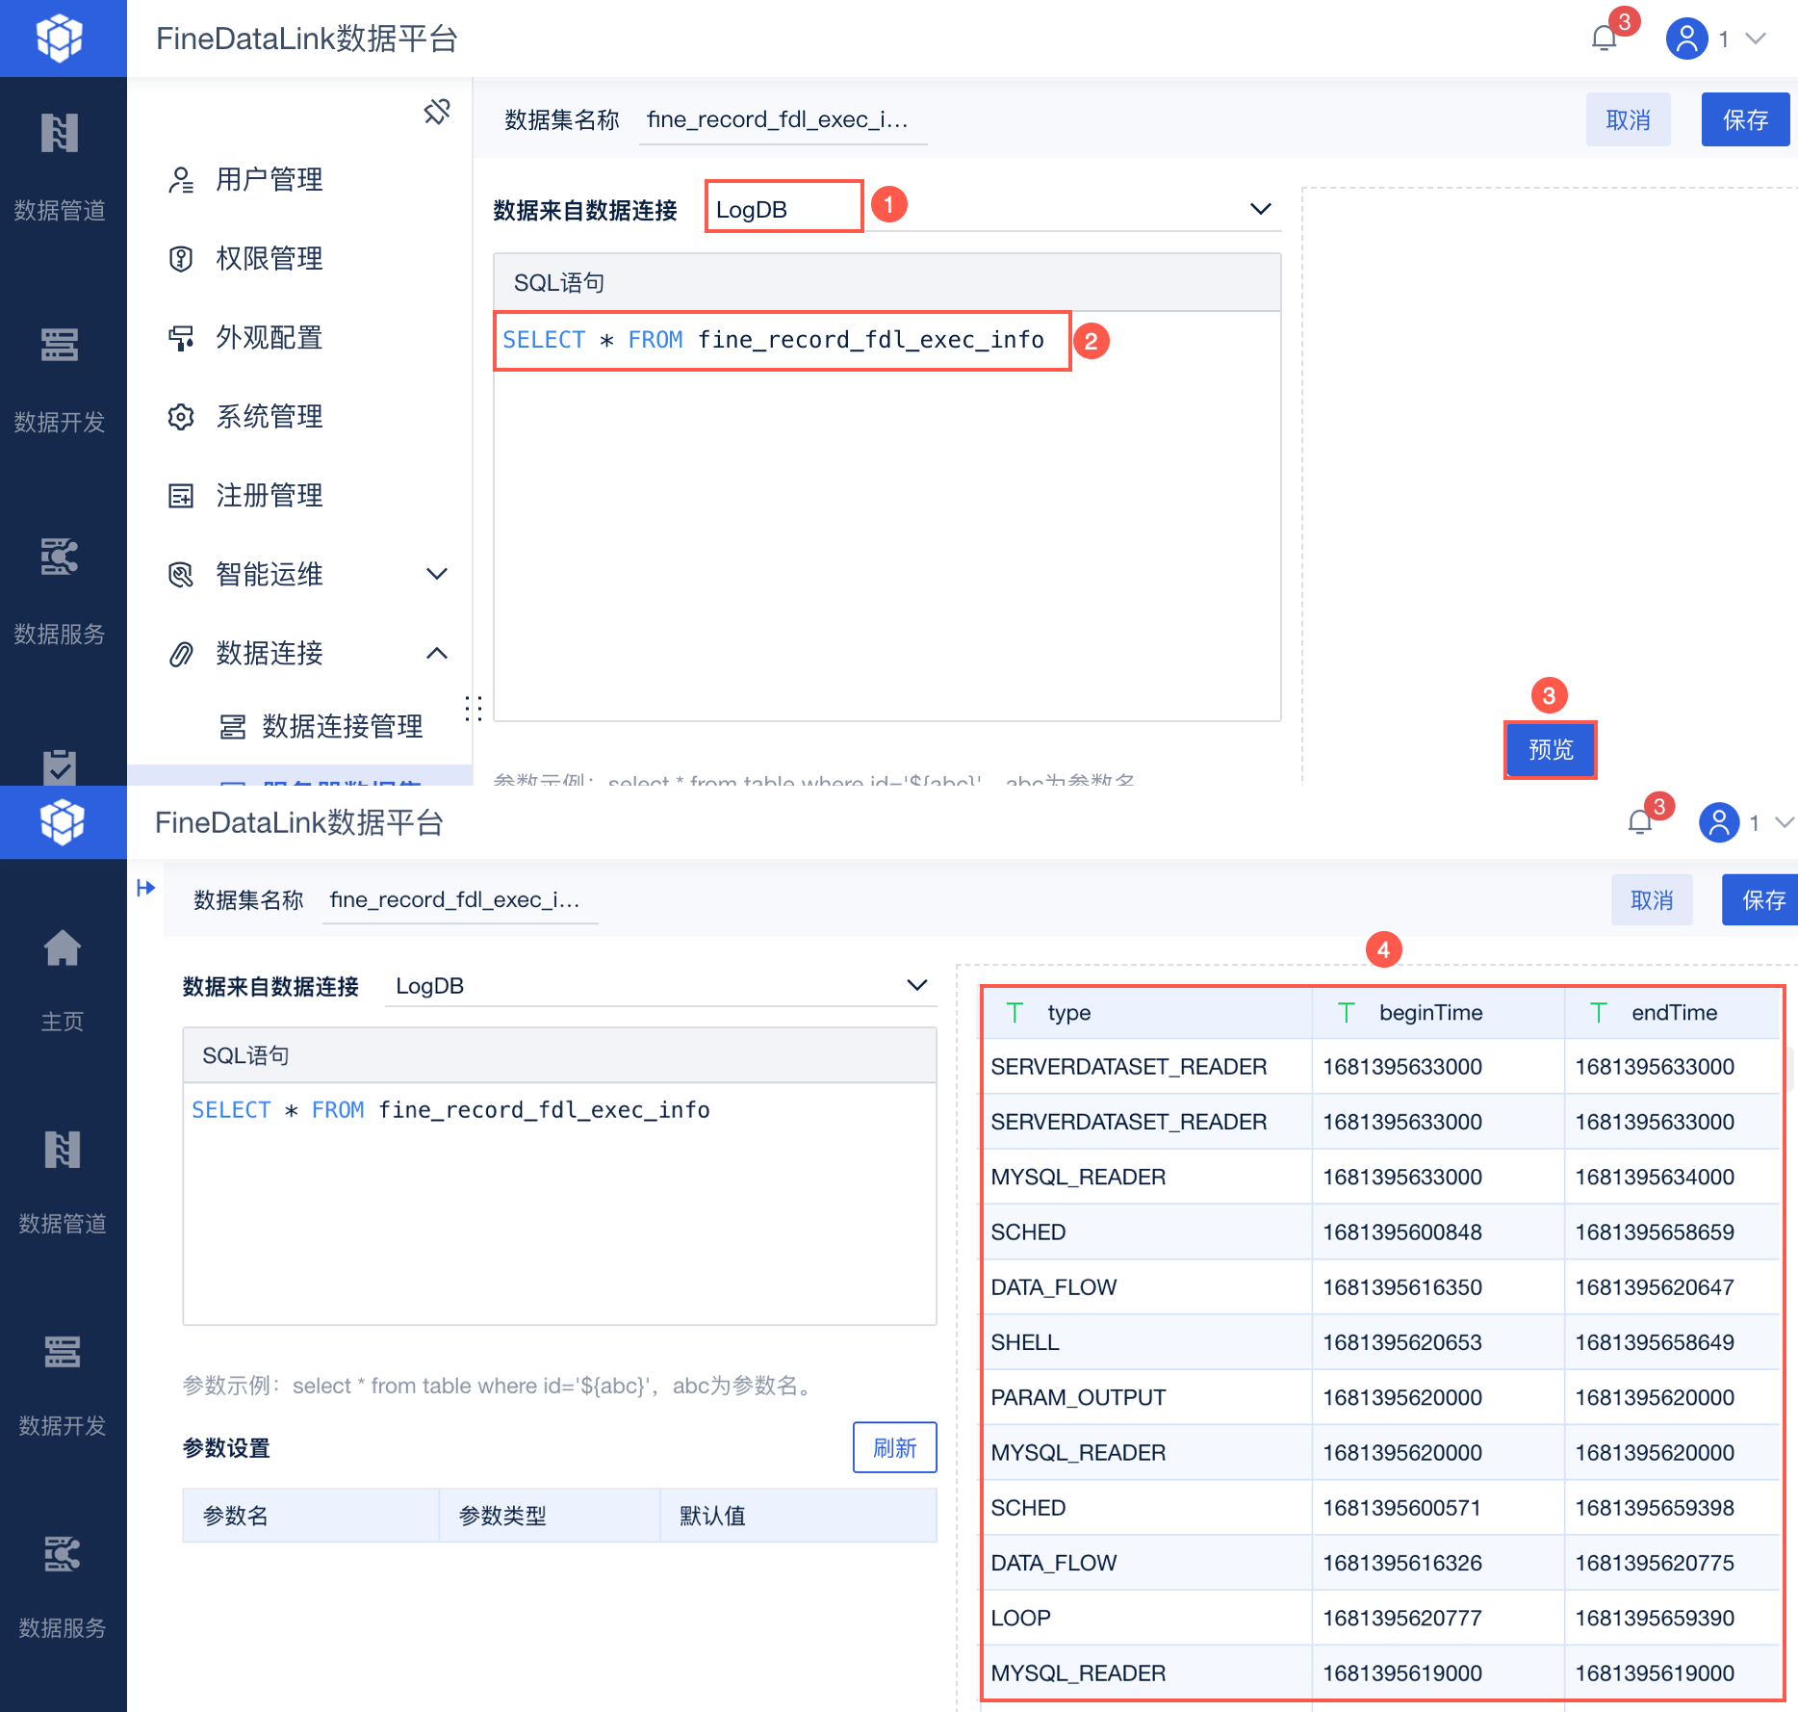The width and height of the screenshot is (1798, 1712).
Task: Click the FineDataLink logo in the upper screenshot
Action: point(60,39)
